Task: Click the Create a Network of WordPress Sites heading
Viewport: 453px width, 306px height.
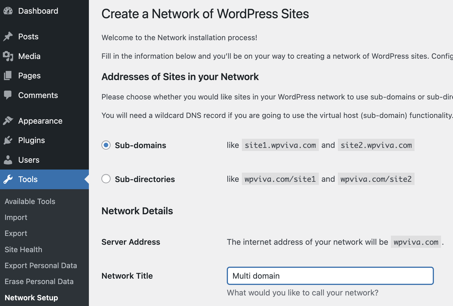Action: point(205,14)
